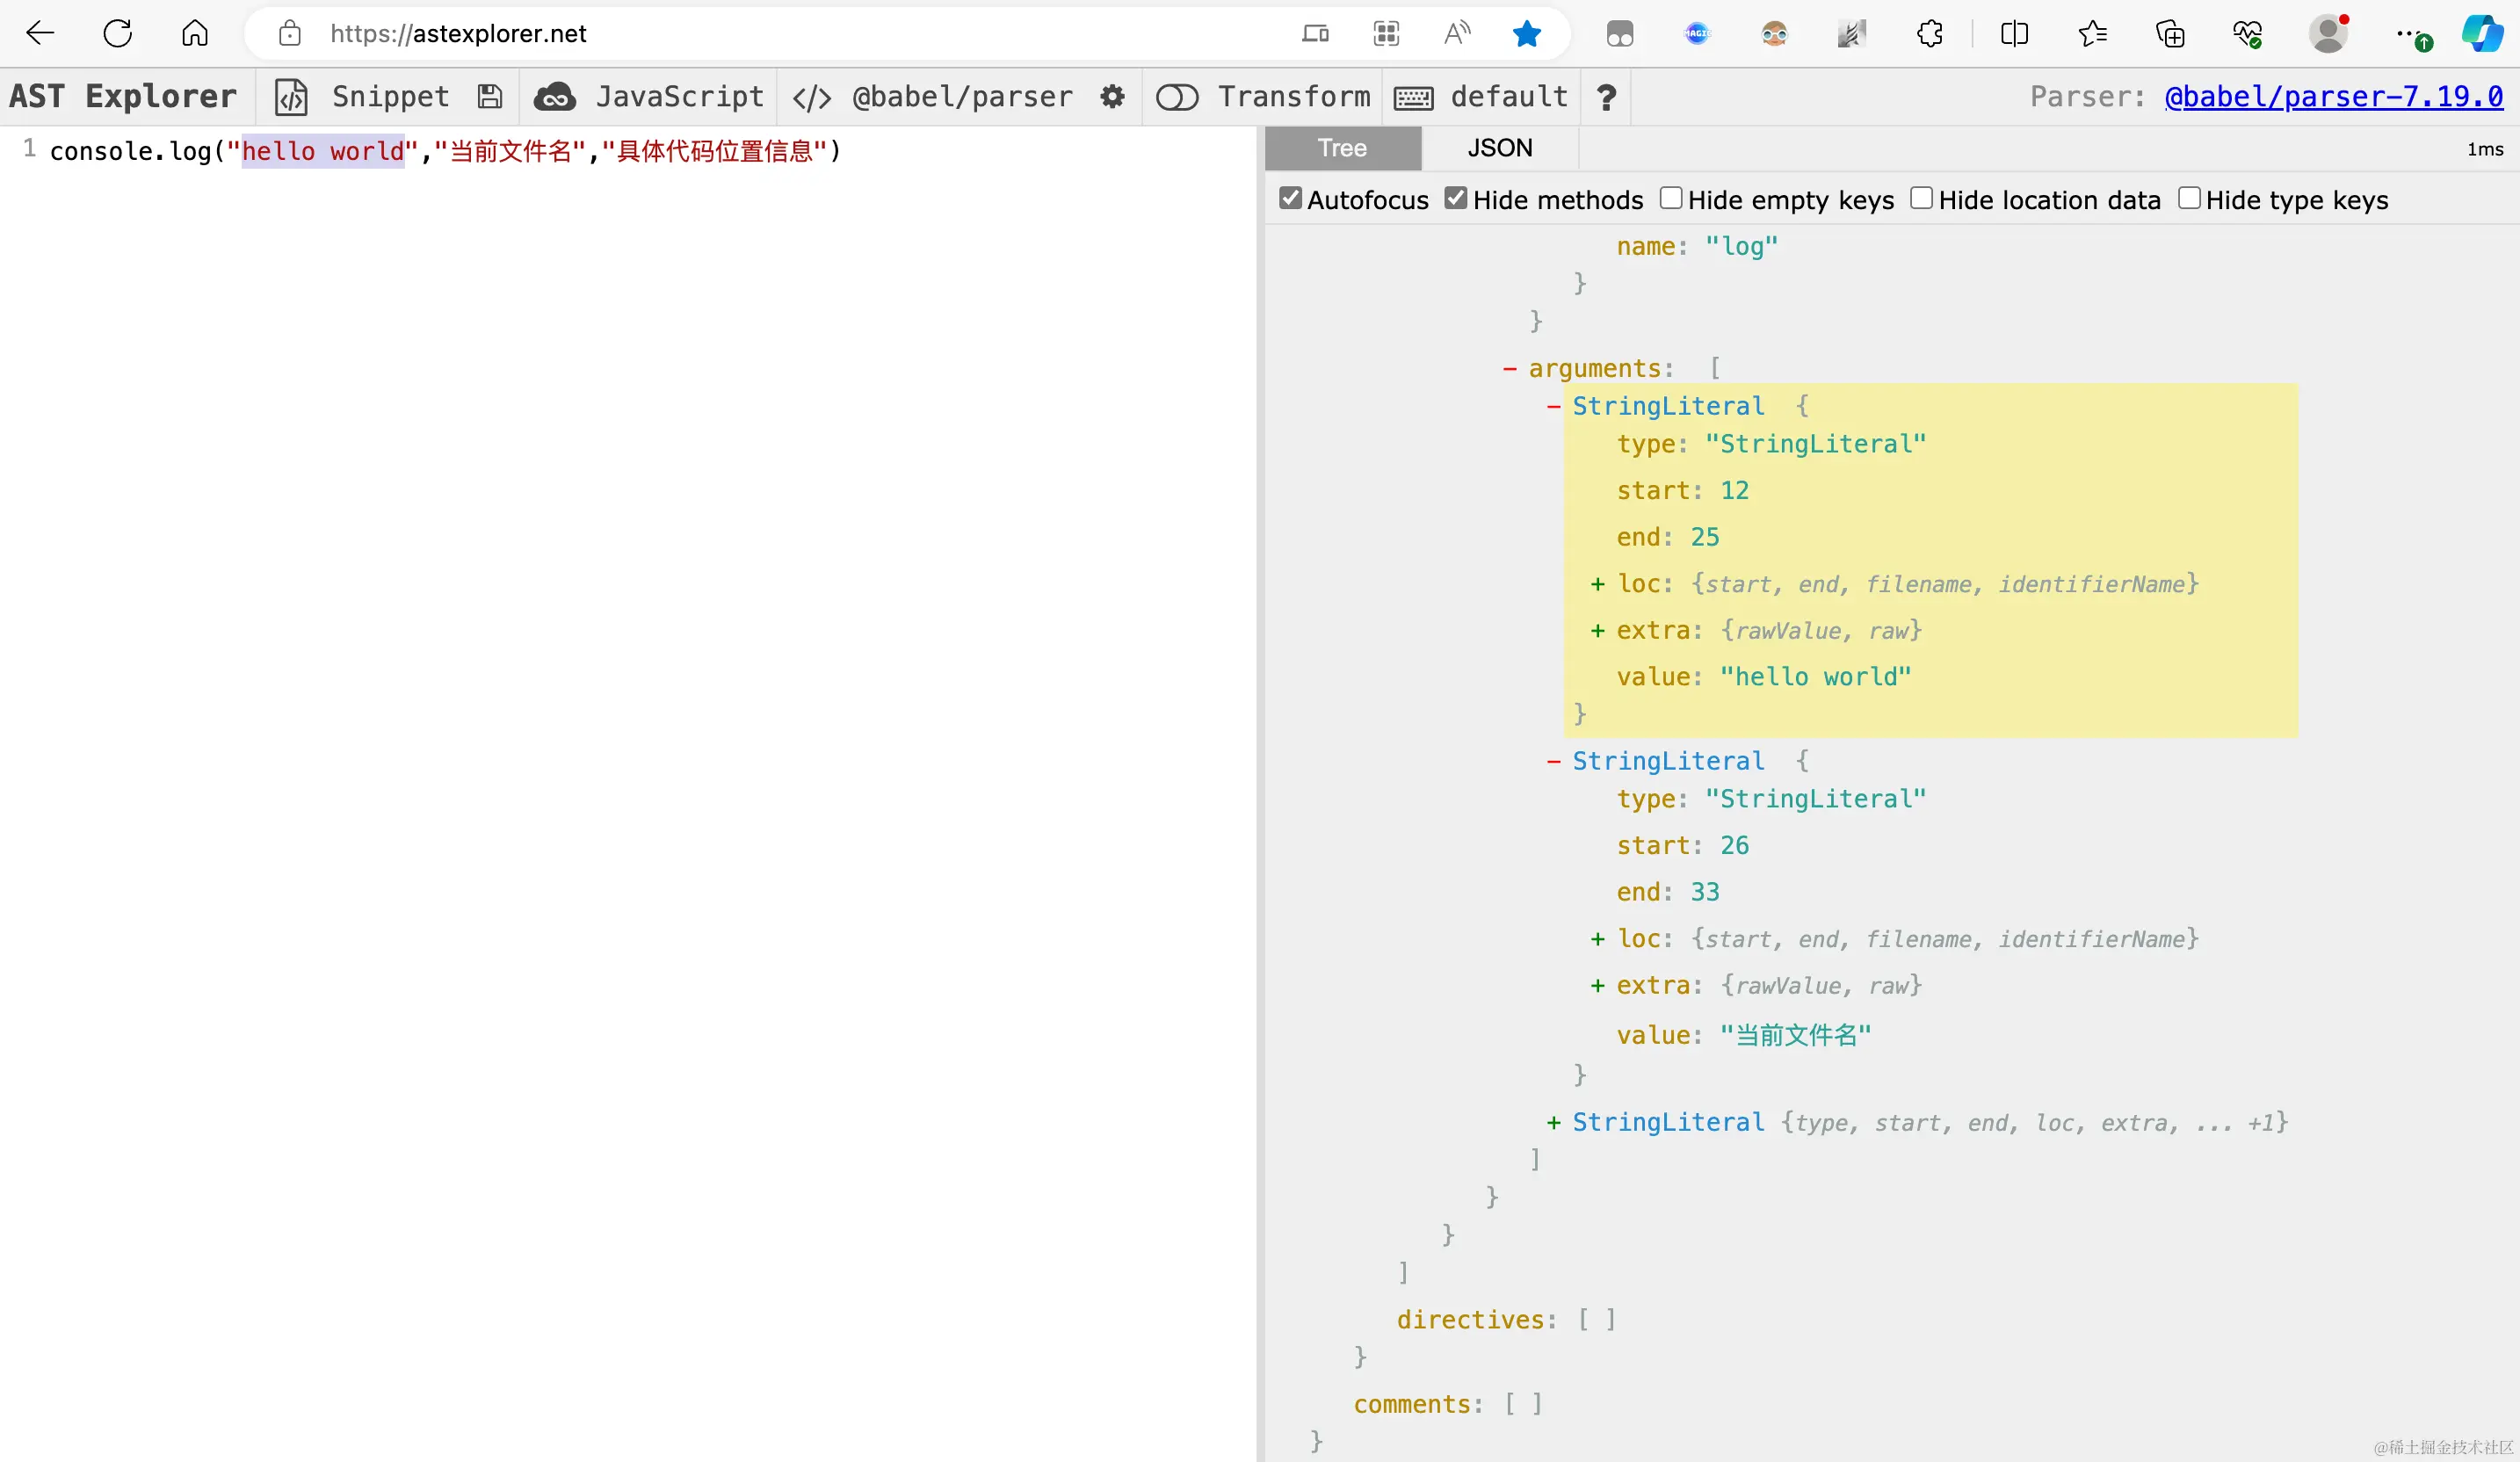
Task: Open the JavaScript language menu
Action: 678,96
